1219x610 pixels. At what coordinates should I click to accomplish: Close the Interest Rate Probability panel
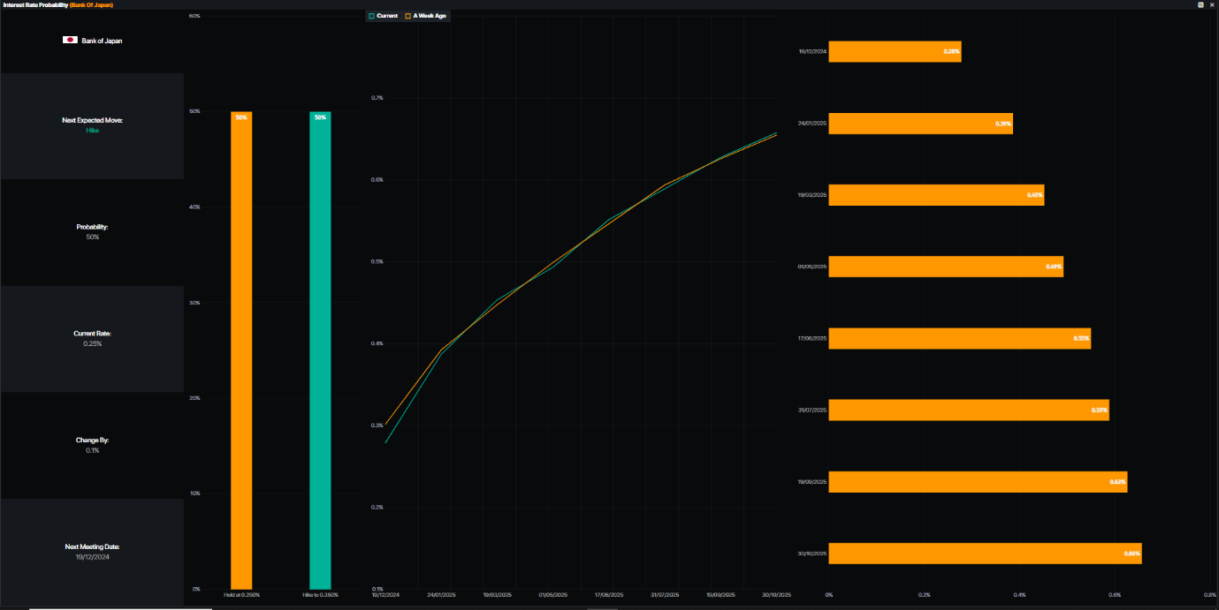coord(1212,4)
